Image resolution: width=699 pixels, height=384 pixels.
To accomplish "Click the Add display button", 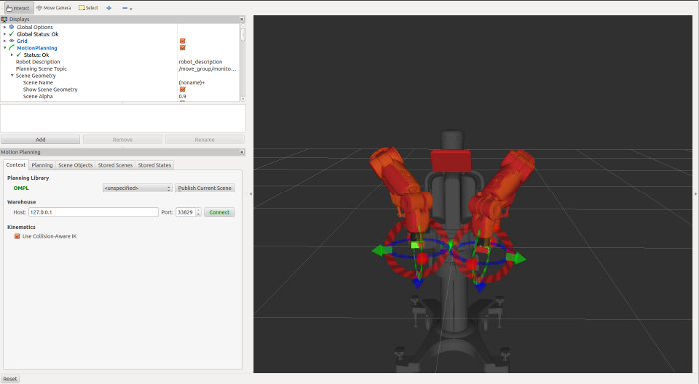I will [40, 139].
